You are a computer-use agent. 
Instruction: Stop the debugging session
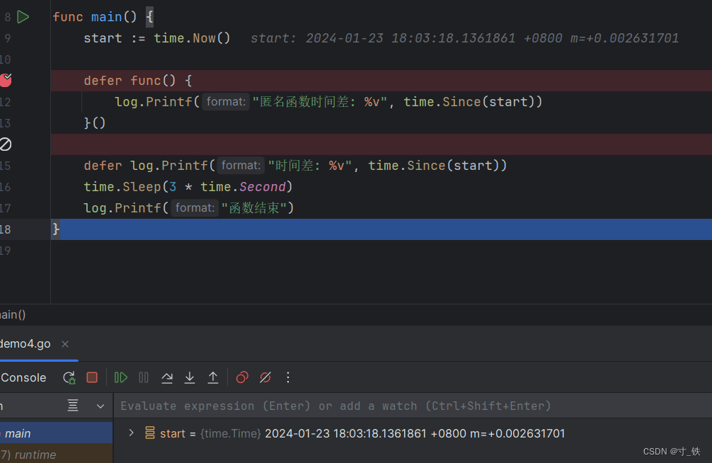coord(92,378)
